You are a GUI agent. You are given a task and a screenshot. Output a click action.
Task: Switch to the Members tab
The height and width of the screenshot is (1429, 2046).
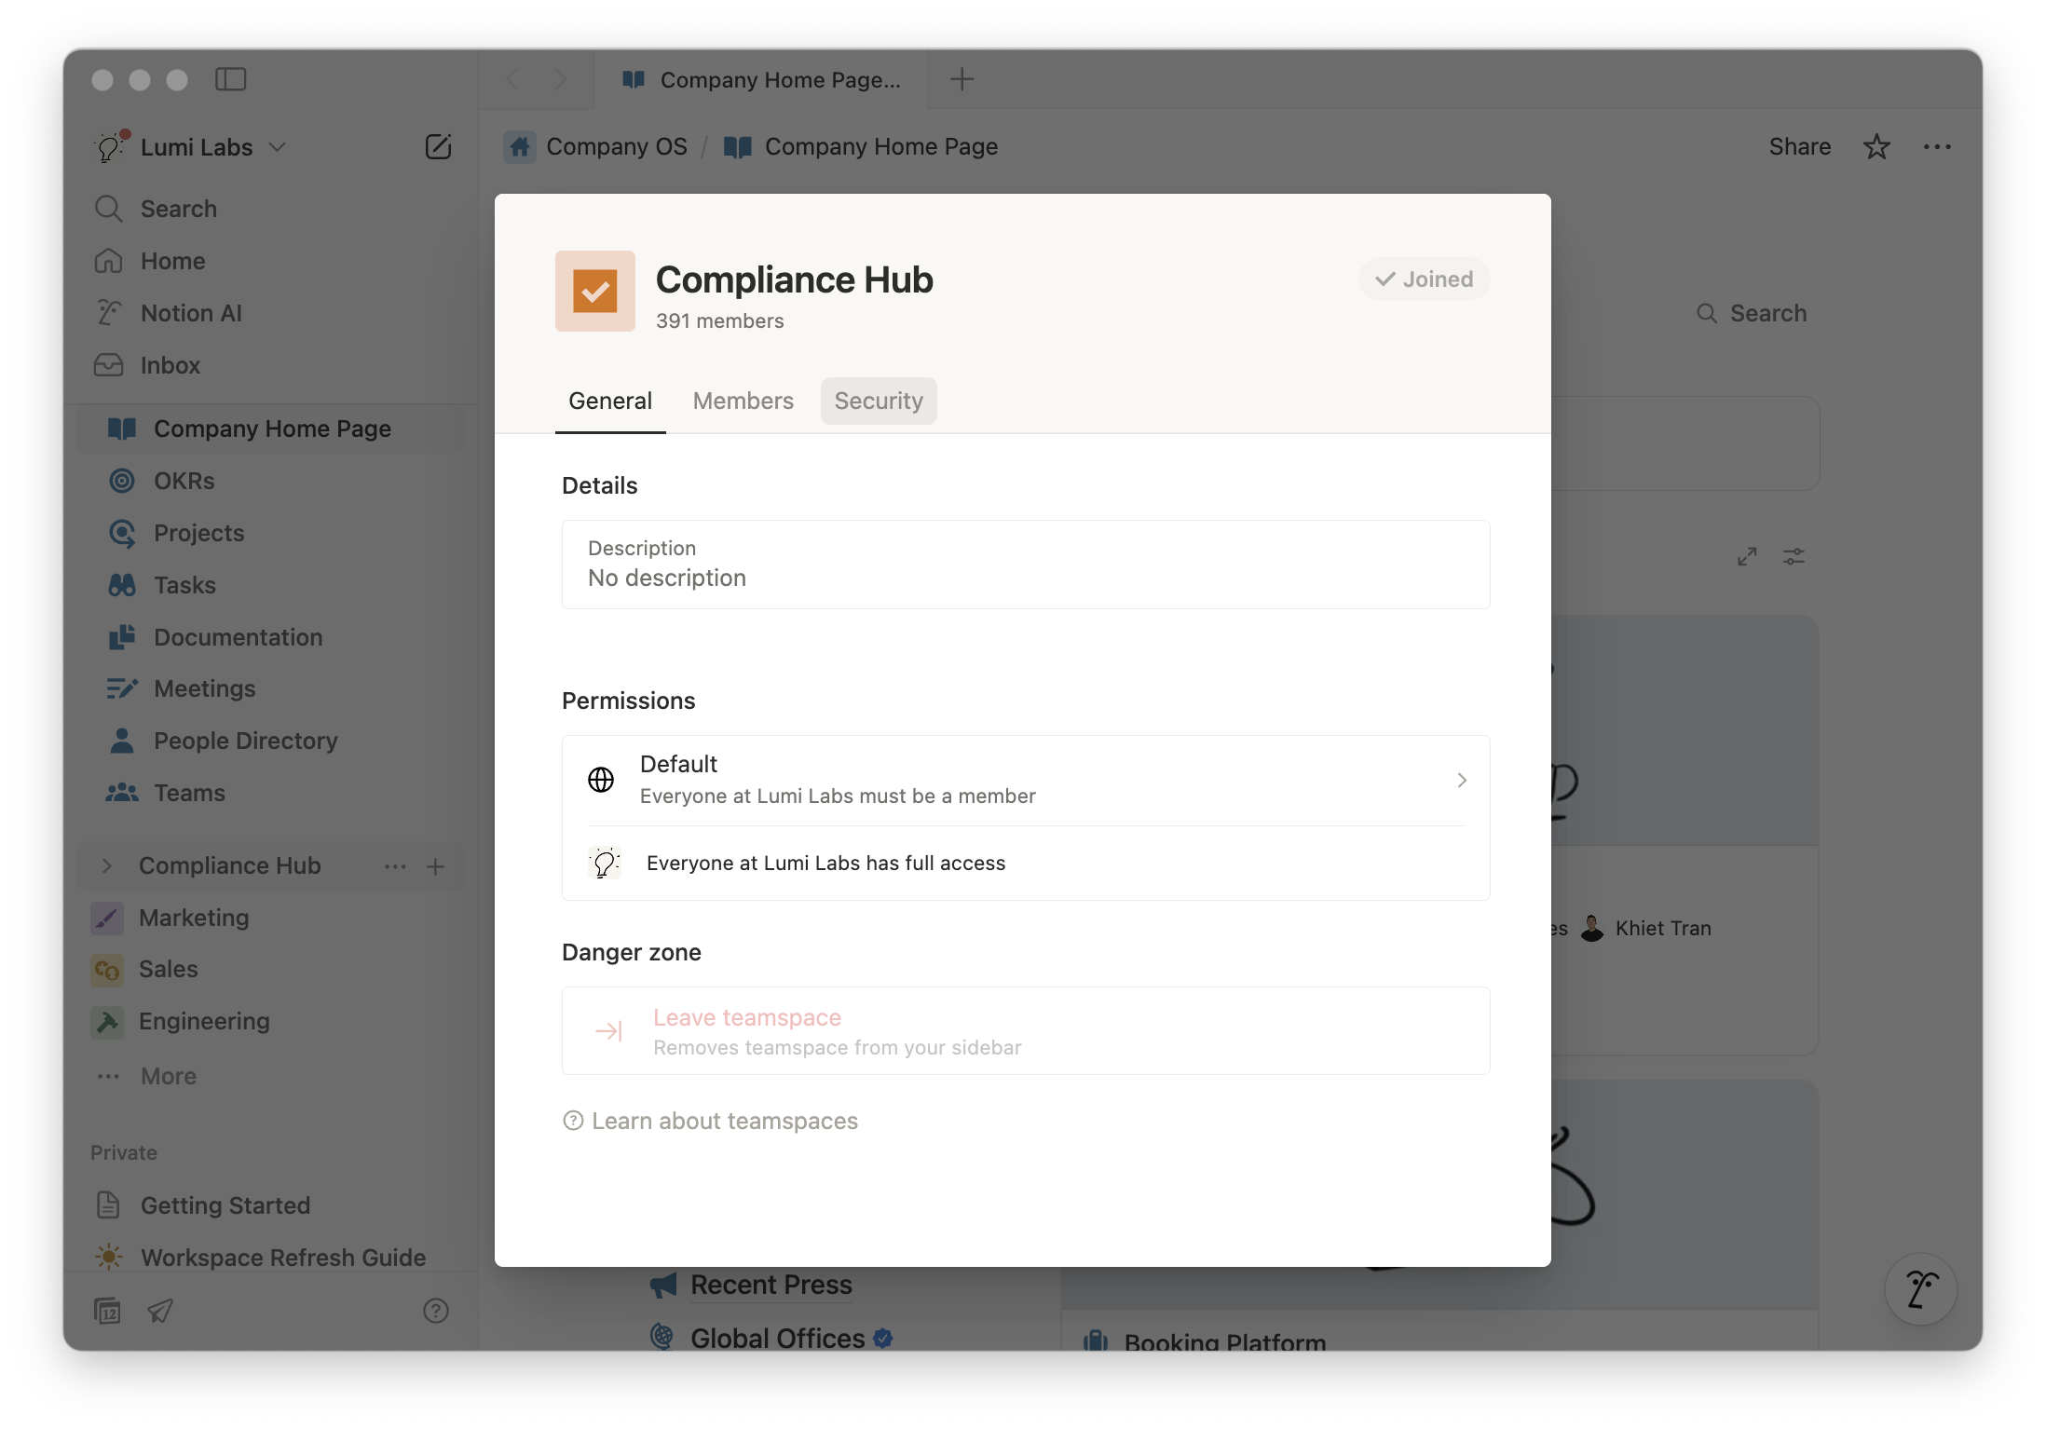point(743,401)
